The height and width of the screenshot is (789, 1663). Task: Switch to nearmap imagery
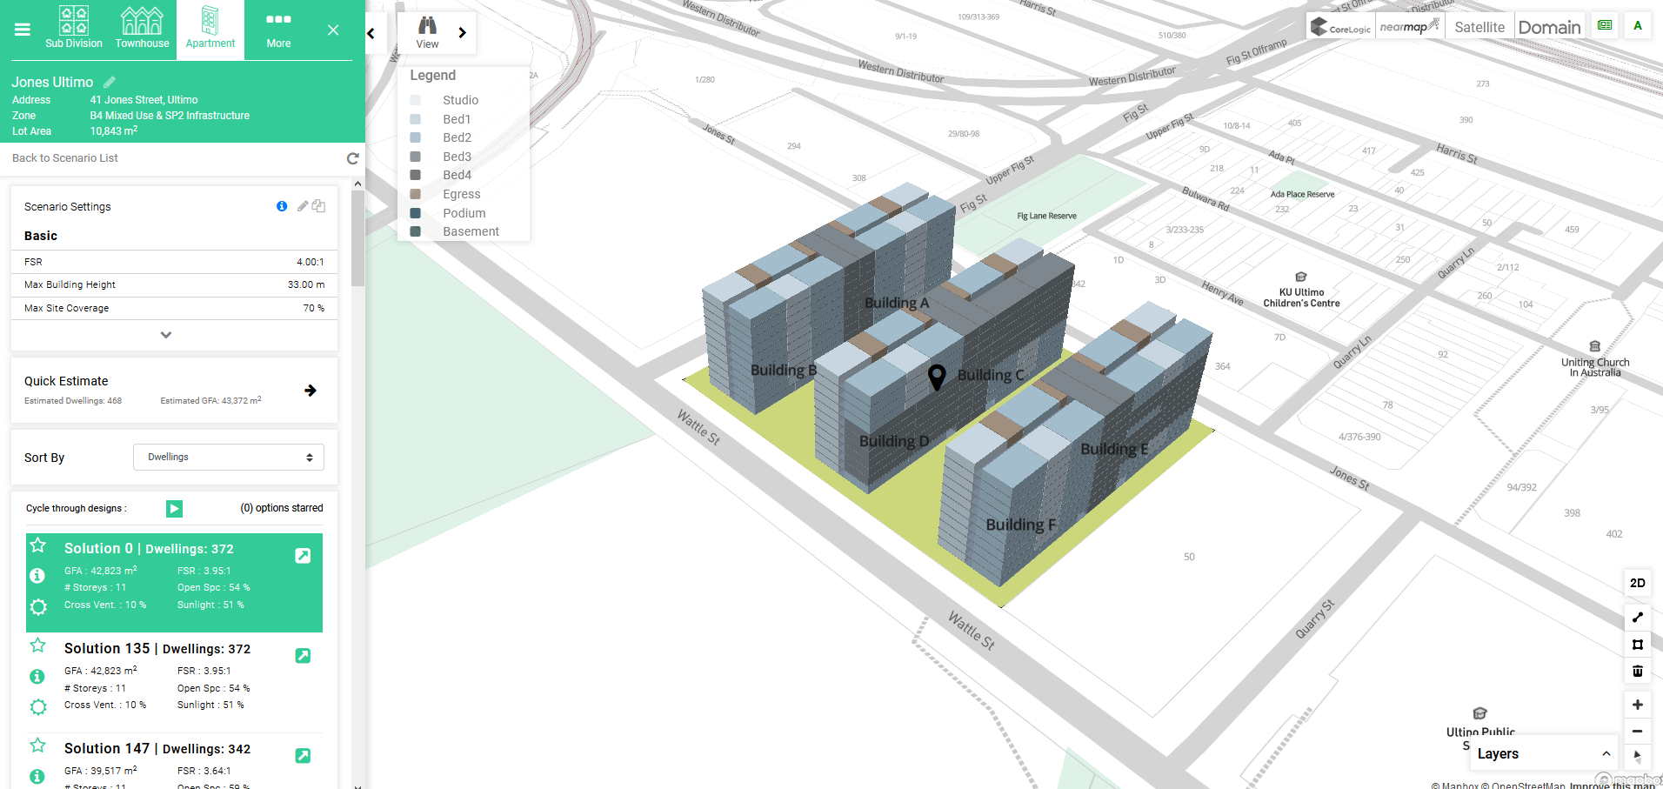pos(1409,27)
